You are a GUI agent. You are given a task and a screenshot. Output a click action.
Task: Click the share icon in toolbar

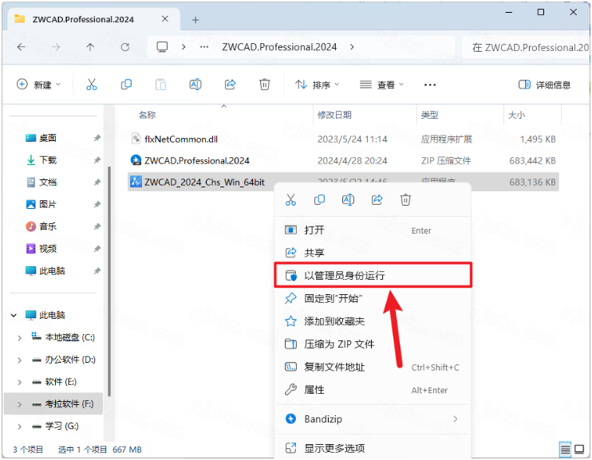[230, 85]
